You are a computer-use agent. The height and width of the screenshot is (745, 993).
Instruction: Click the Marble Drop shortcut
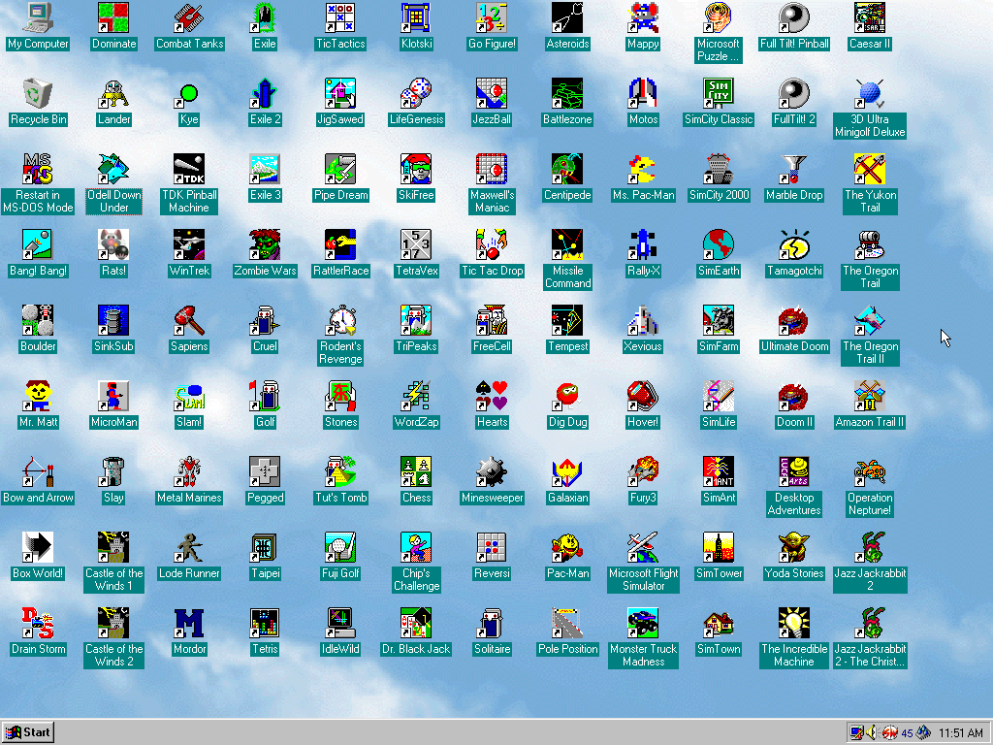click(x=794, y=169)
